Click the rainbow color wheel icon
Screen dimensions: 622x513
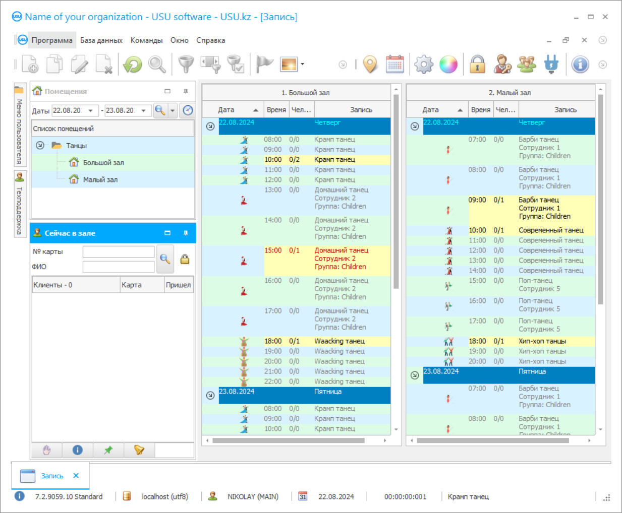click(x=448, y=65)
